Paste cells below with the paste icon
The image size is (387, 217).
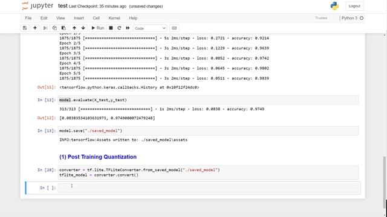click(63, 28)
